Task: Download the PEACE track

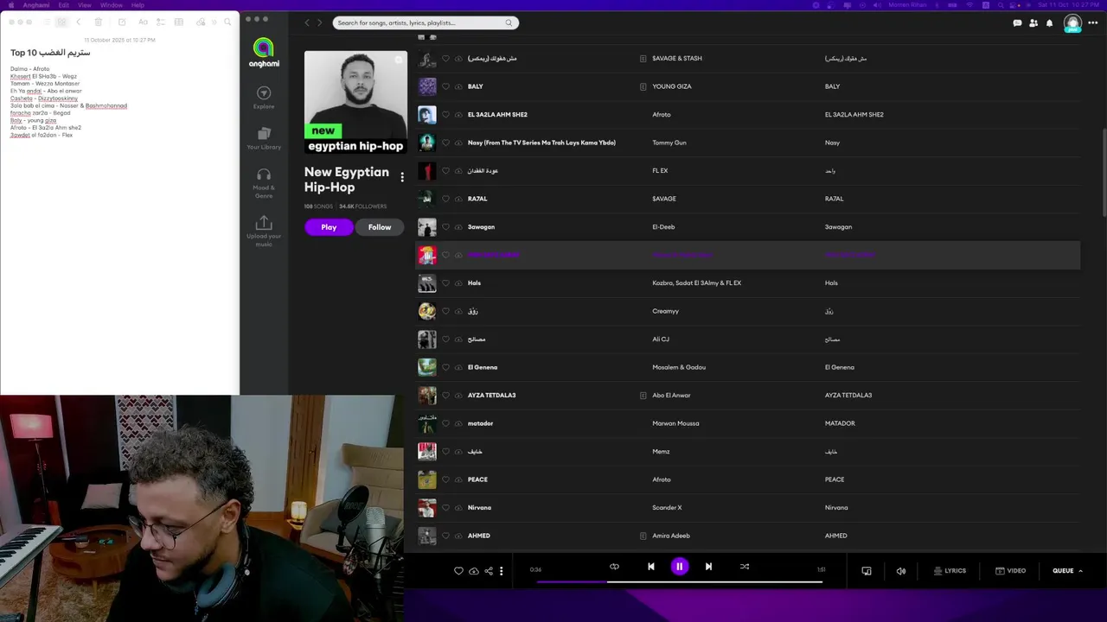Action: pyautogui.click(x=458, y=479)
